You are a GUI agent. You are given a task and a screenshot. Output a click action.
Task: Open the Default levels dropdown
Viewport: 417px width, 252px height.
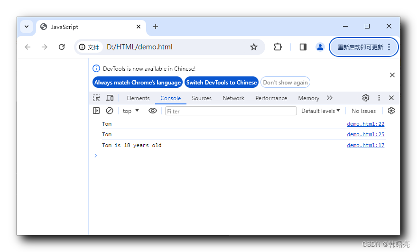(x=321, y=111)
